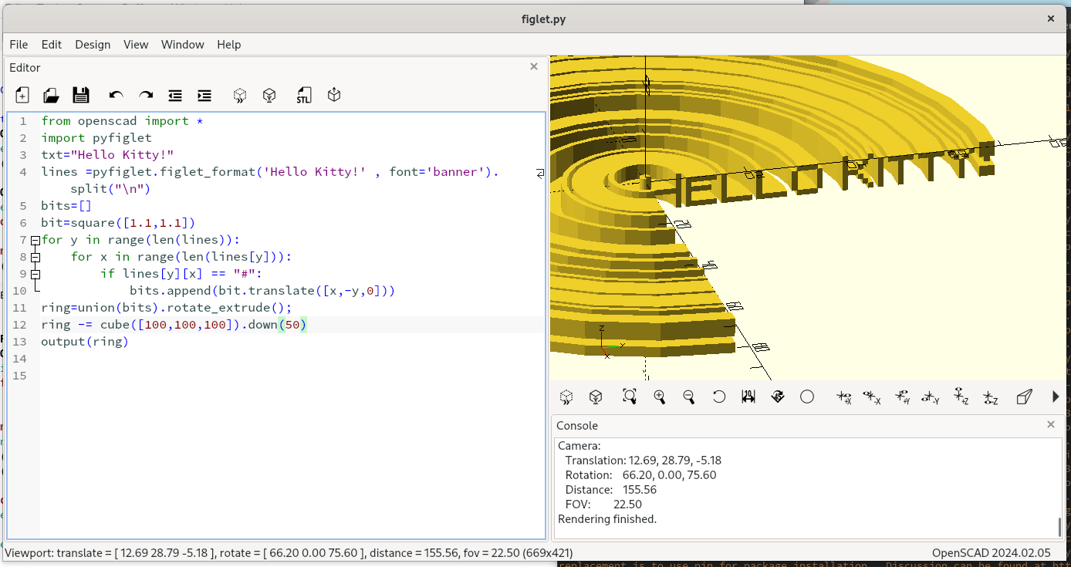Viewport: 1071px width, 567px height.
Task: Click View All in the viewport toolbar
Action: pyautogui.click(x=630, y=397)
